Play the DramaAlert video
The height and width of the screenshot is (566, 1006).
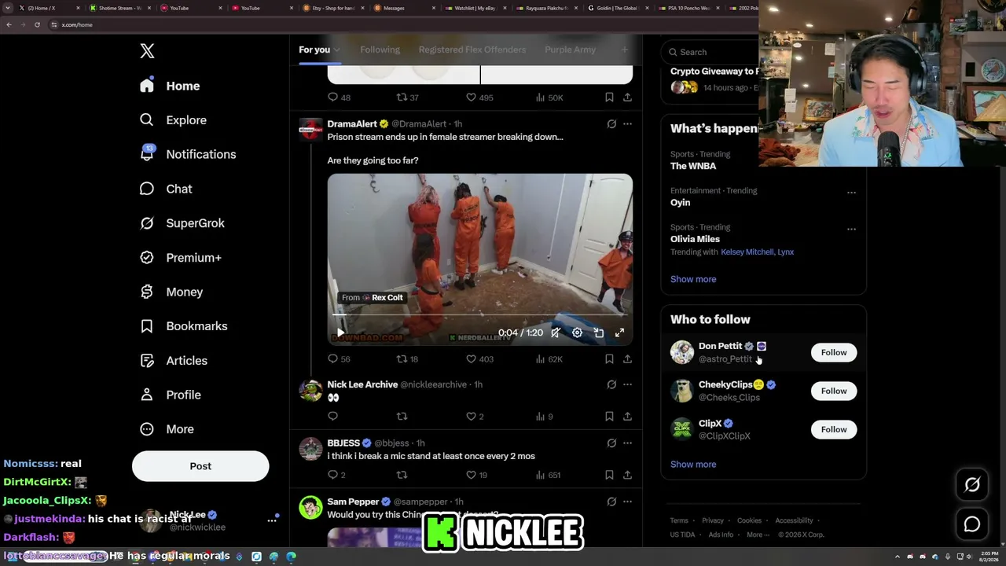pyautogui.click(x=340, y=333)
